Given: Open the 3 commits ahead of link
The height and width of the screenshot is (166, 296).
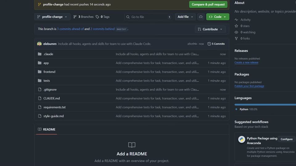Looking at the screenshot, I should (70, 29).
